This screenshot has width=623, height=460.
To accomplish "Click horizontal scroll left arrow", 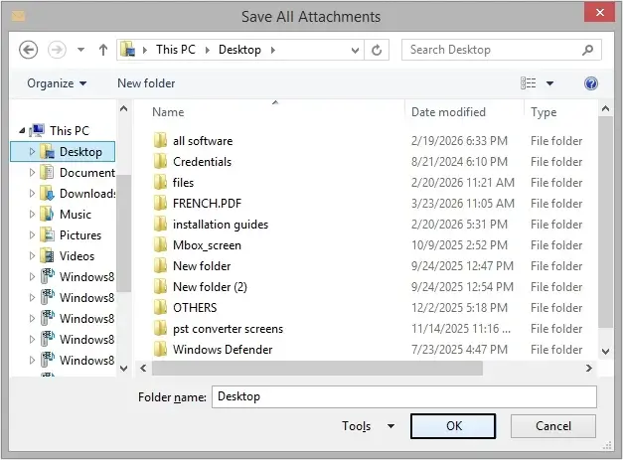I will [143, 369].
